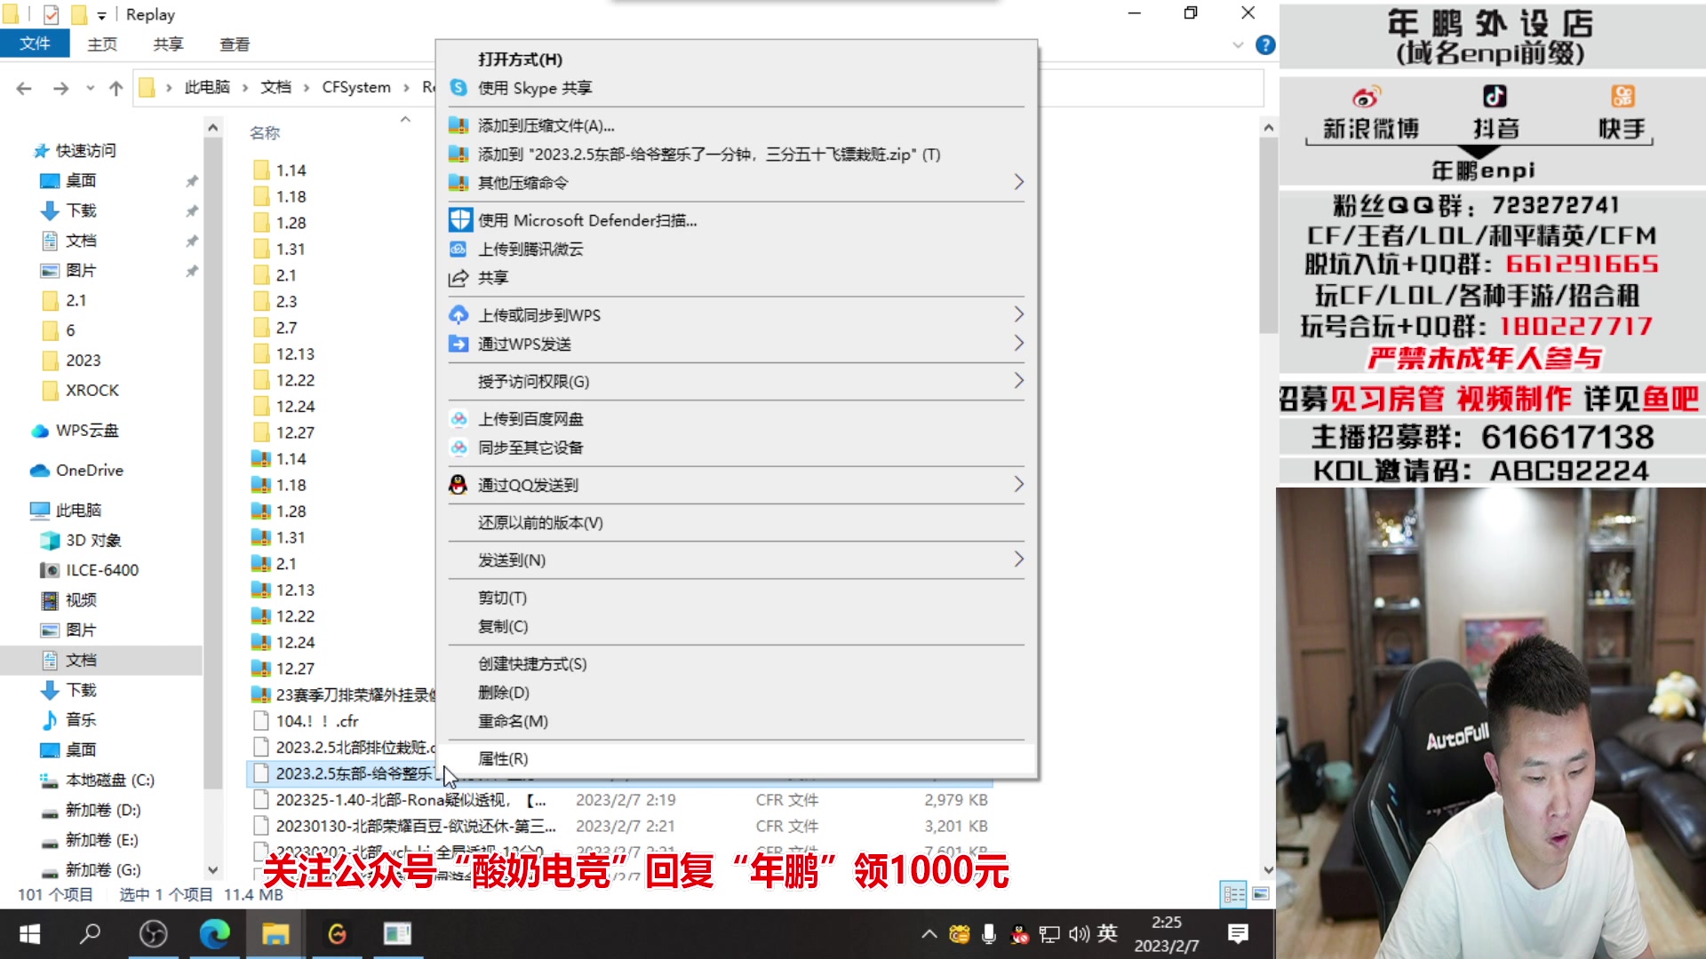Click the WPS send arrow icon
Screen dimensions: 1706x959
(x=458, y=344)
